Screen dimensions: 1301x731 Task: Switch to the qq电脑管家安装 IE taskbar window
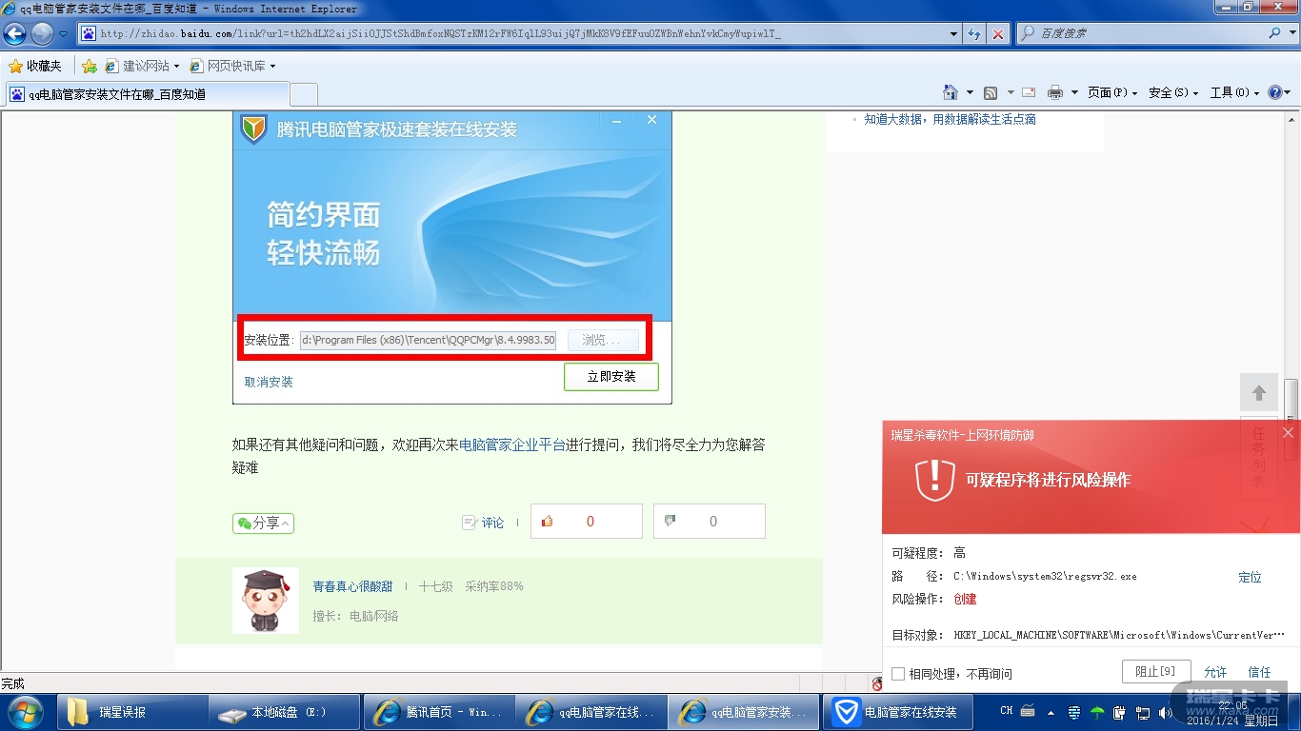pyautogui.click(x=744, y=712)
